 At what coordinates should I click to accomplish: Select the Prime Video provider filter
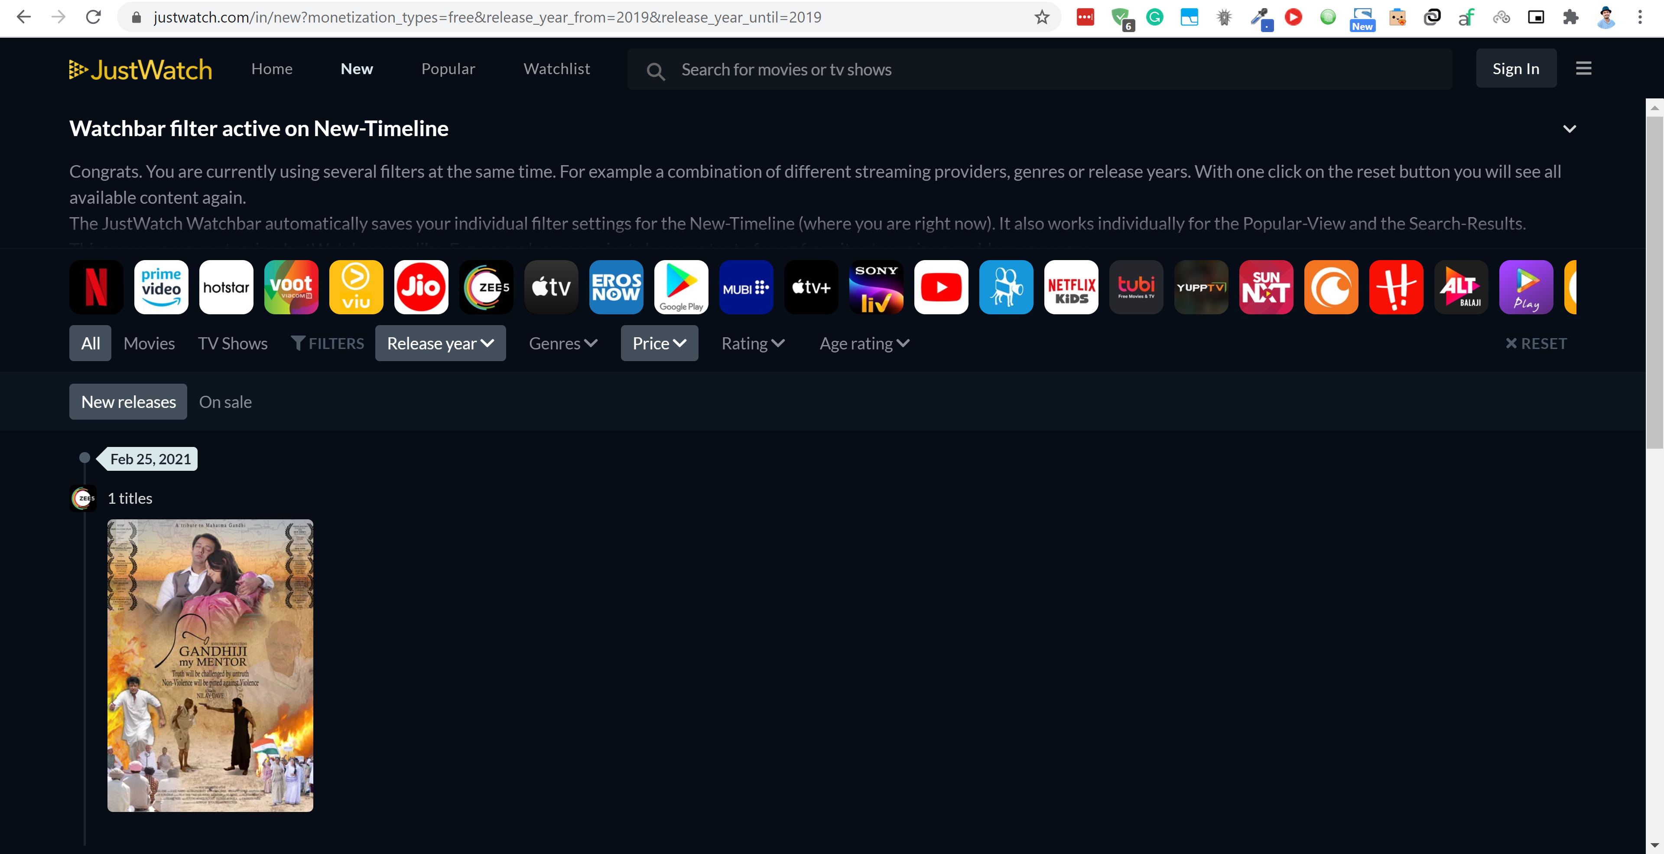[x=161, y=287]
